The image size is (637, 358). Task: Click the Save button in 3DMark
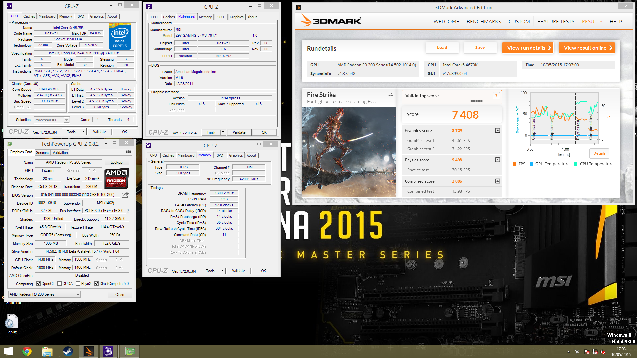click(480, 48)
